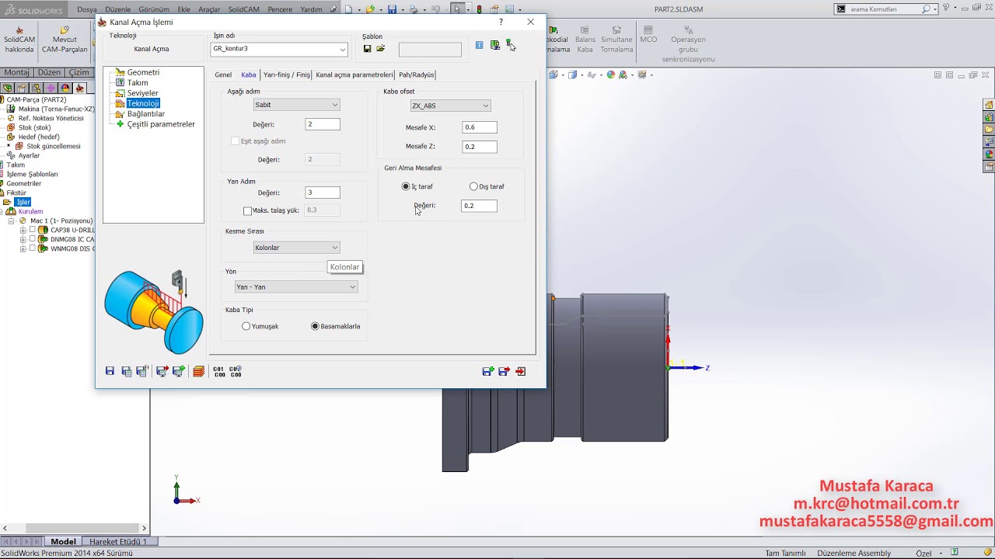Select Seviyeler in the dialog tree

[142, 93]
